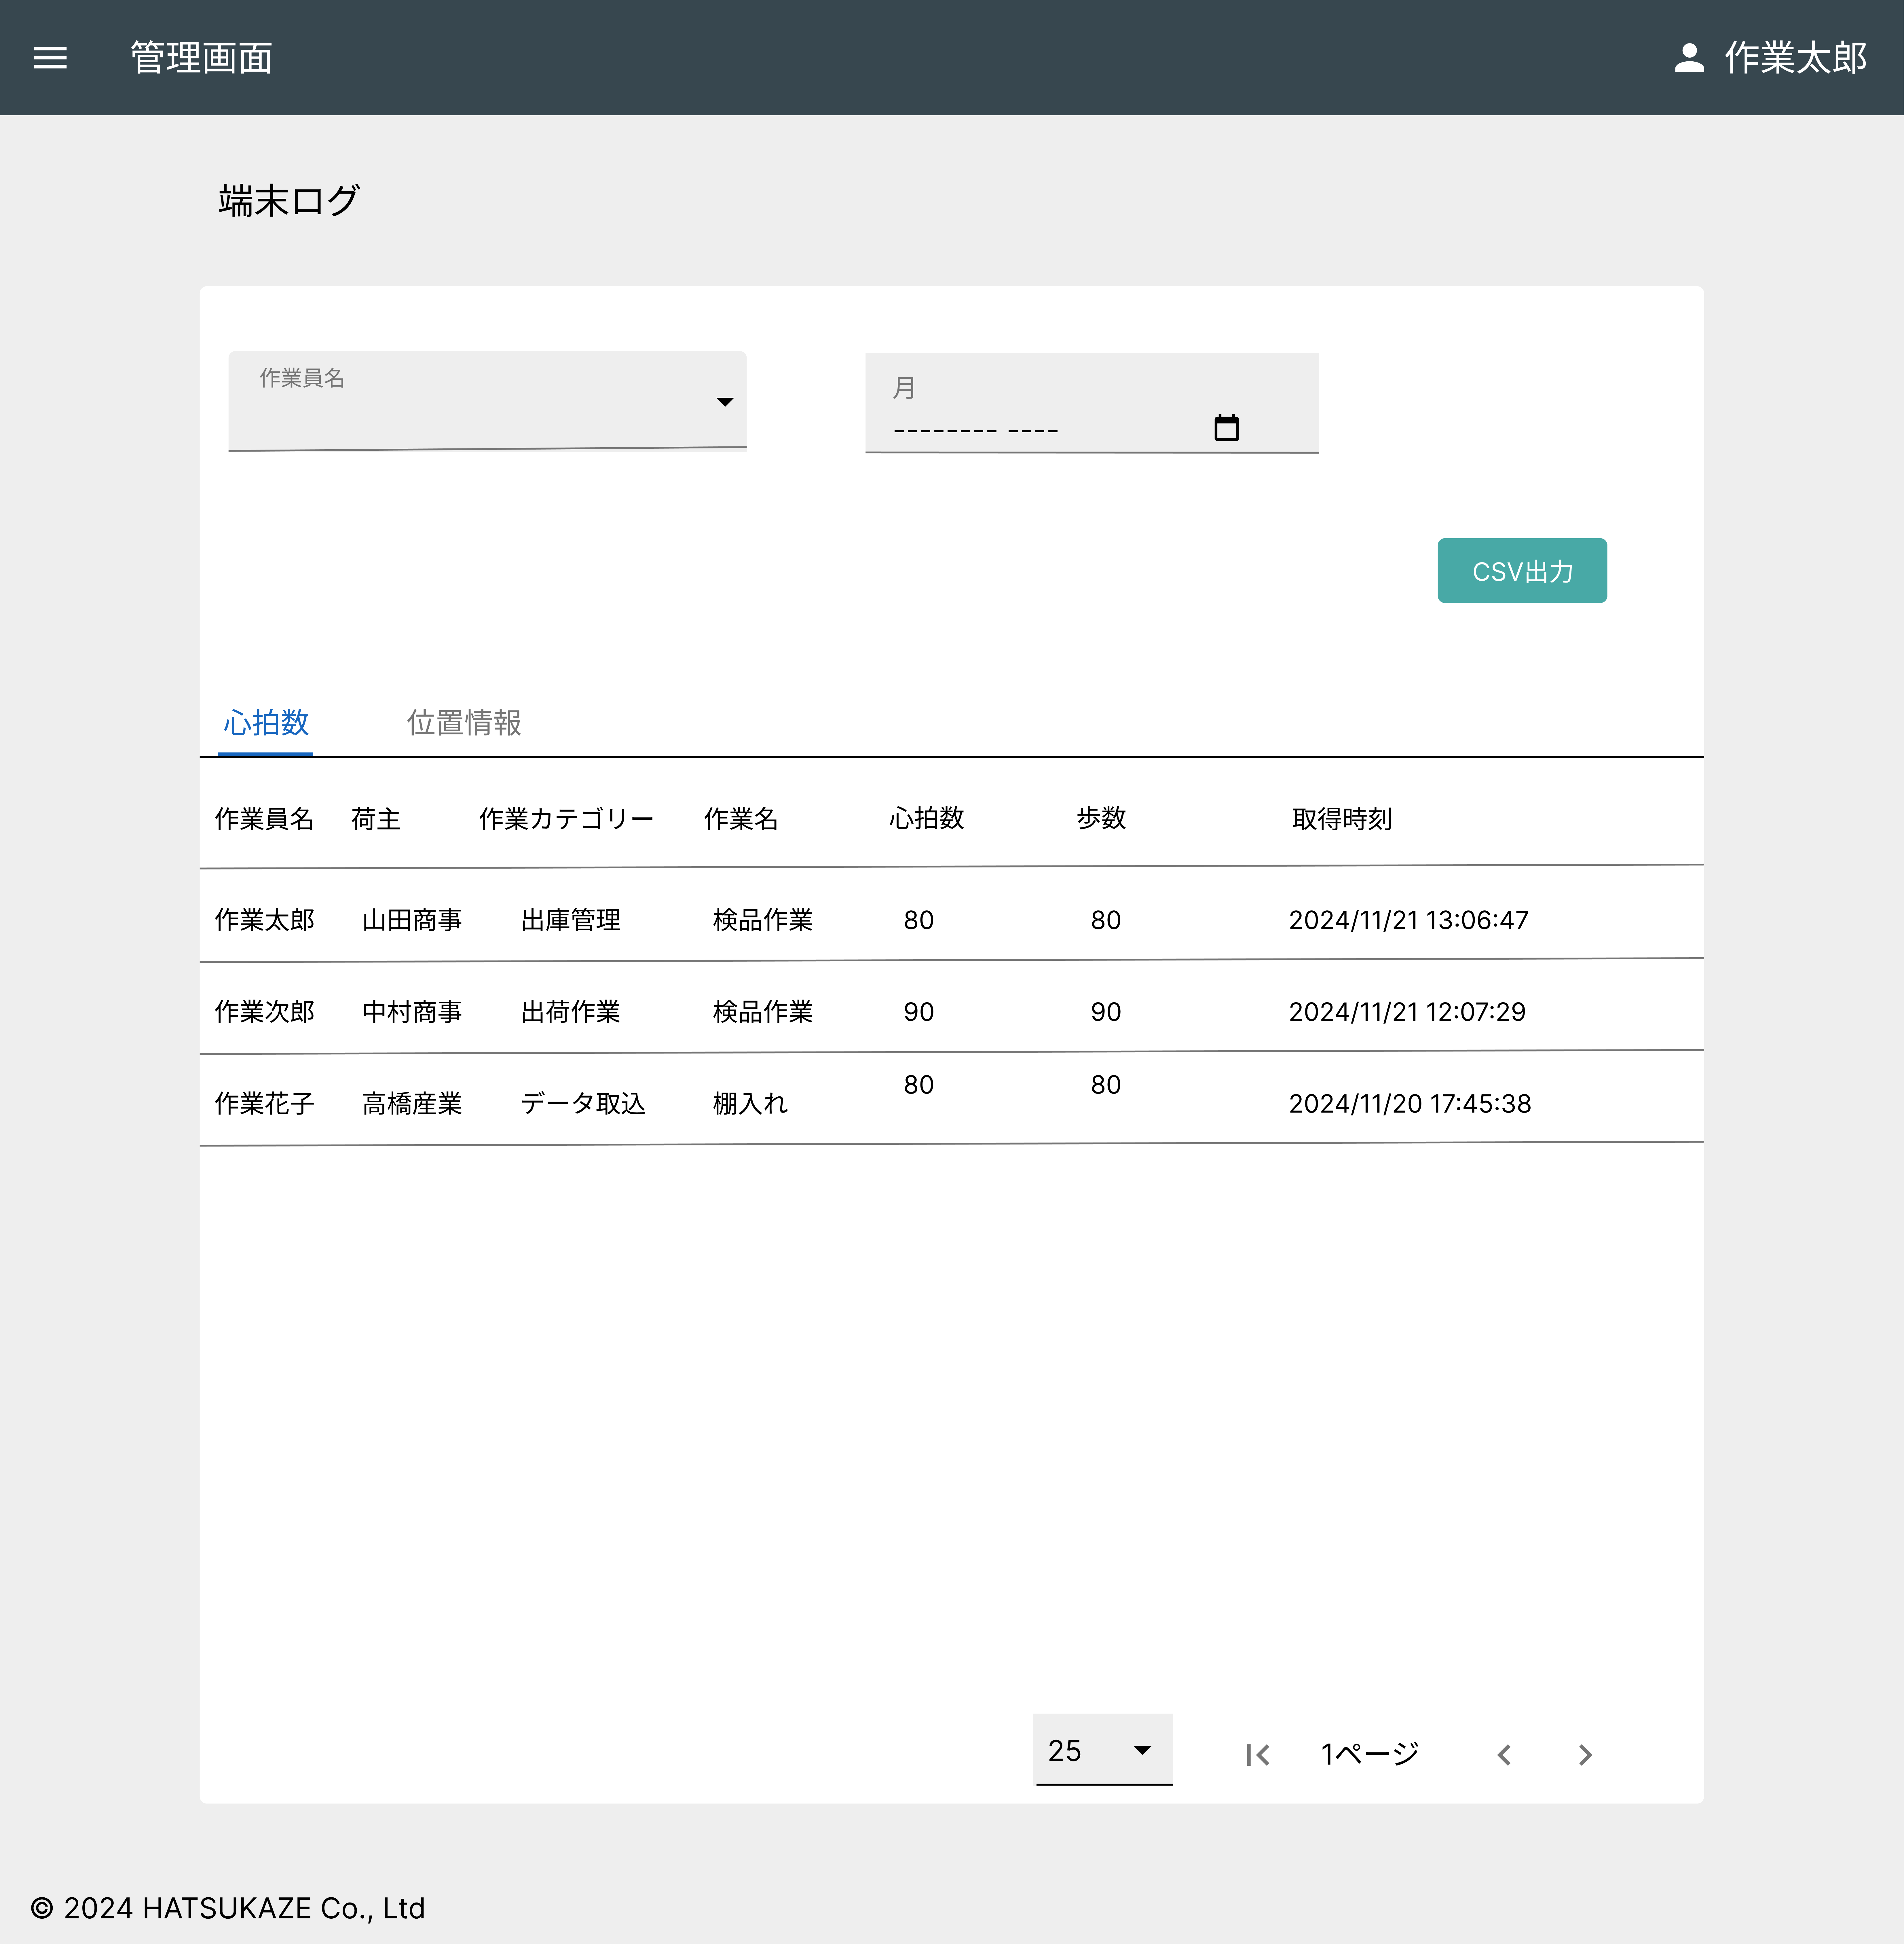
Task: Select the 高橋産業 cell
Action: point(412,1104)
